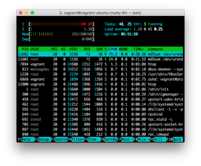Maximize terminal with green button
Viewport: 201px width, 166px height.
coord(32,13)
